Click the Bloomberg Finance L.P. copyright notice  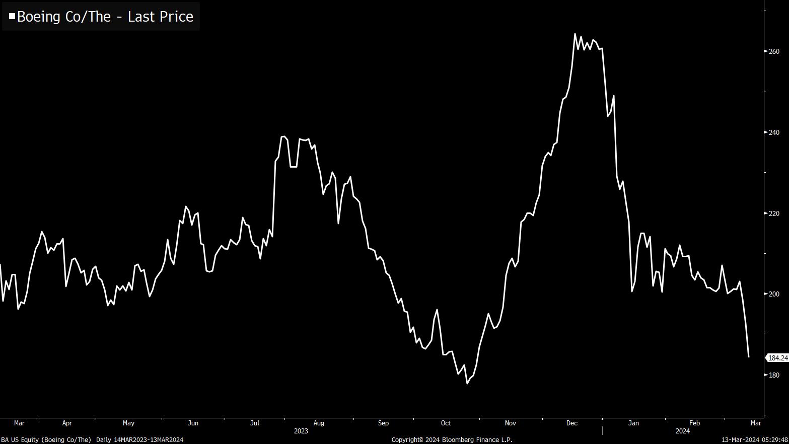pyautogui.click(x=452, y=440)
